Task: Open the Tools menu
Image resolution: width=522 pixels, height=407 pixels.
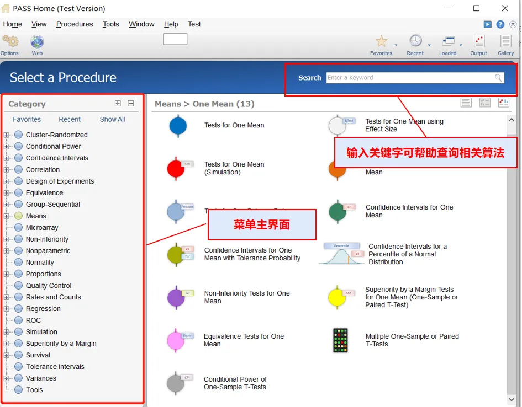Action: pyautogui.click(x=111, y=24)
